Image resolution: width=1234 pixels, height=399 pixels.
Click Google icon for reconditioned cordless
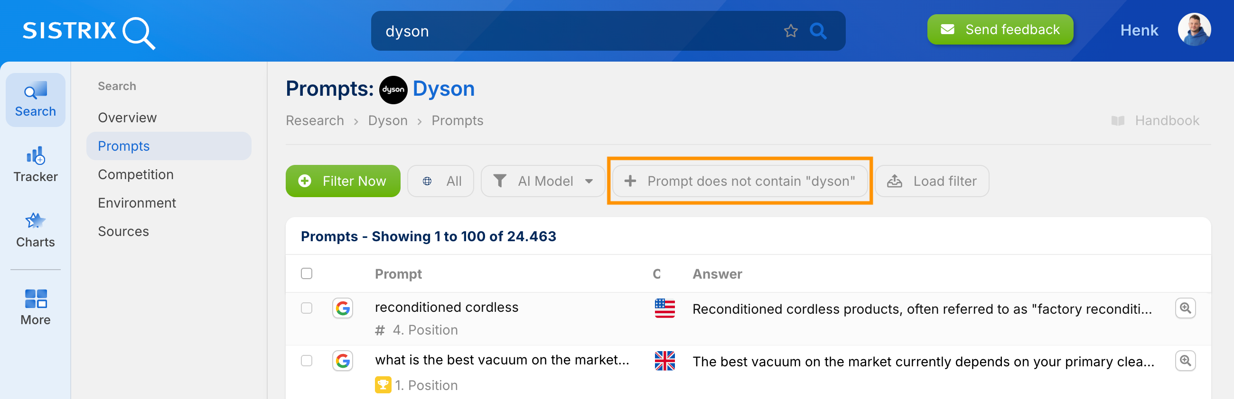point(343,308)
